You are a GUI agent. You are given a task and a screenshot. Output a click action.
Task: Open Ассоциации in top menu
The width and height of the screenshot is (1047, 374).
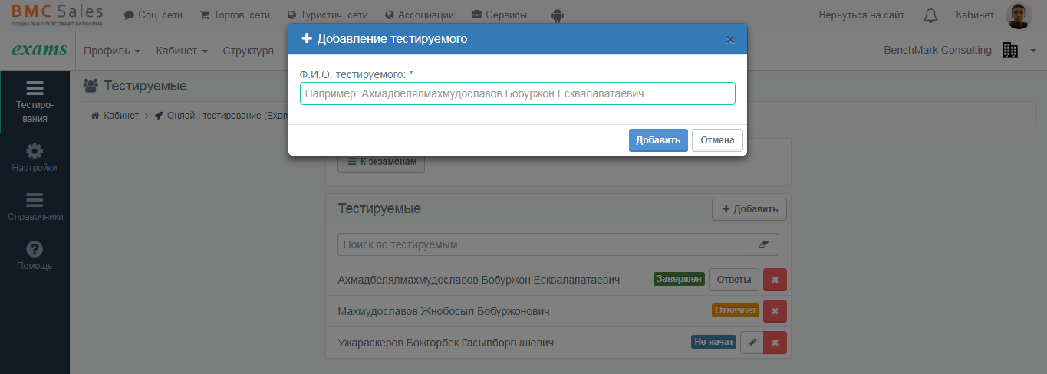click(420, 15)
